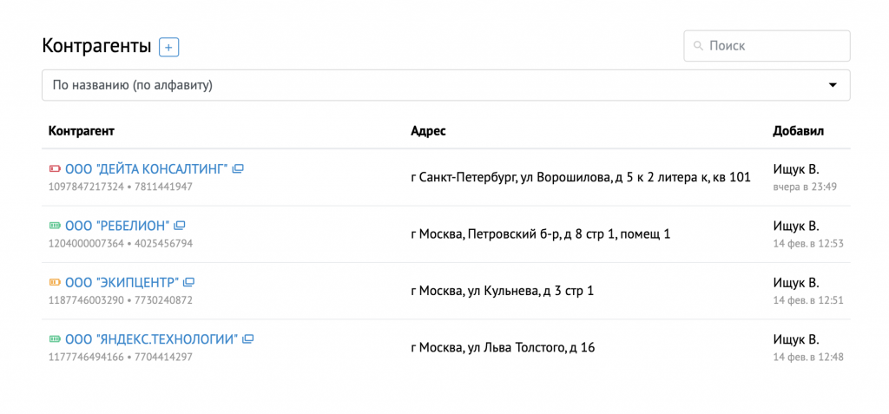Click the Добавил column header
The height and width of the screenshot is (414, 889).
pyautogui.click(x=799, y=131)
